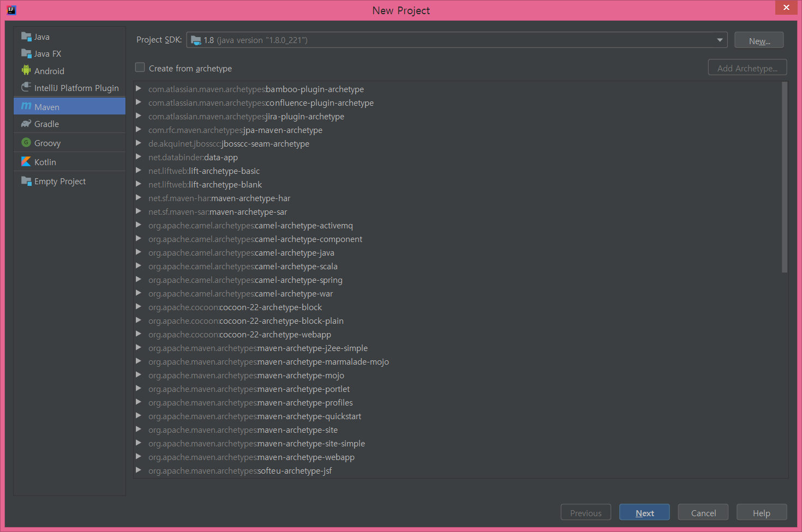Click the Gradle elephant icon
This screenshot has width=802, height=532.
[x=26, y=124]
